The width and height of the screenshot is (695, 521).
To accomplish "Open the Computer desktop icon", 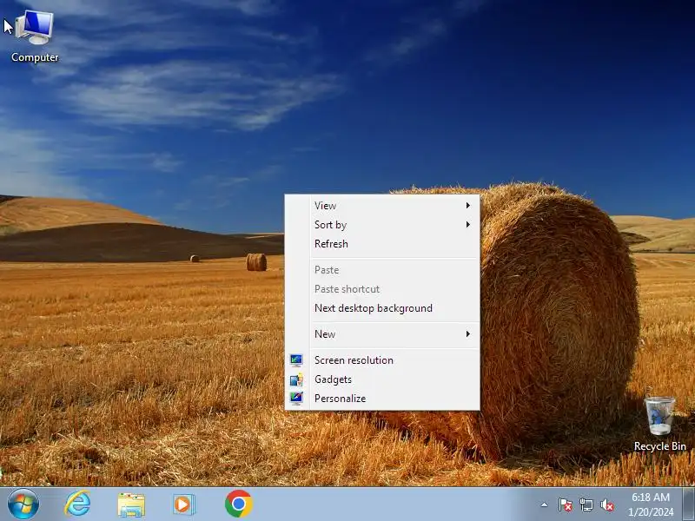I will [35, 36].
